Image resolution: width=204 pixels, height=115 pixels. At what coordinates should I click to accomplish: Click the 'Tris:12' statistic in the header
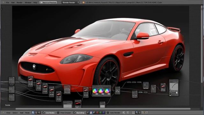tap(112, 3)
